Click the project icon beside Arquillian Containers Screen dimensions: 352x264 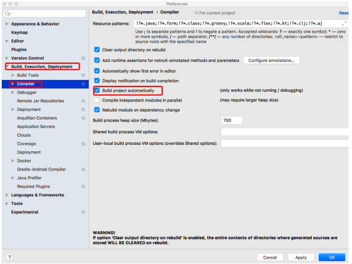[x=83, y=118]
